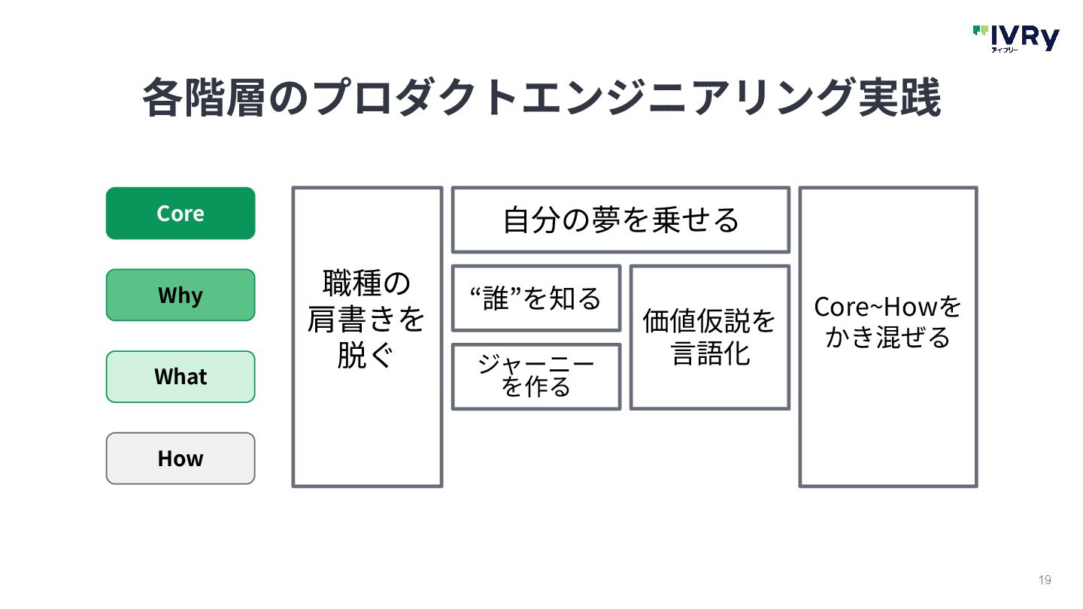The width and height of the screenshot is (1083, 609).
Task: Click the ジャーニーを作る box
Action: [536, 377]
